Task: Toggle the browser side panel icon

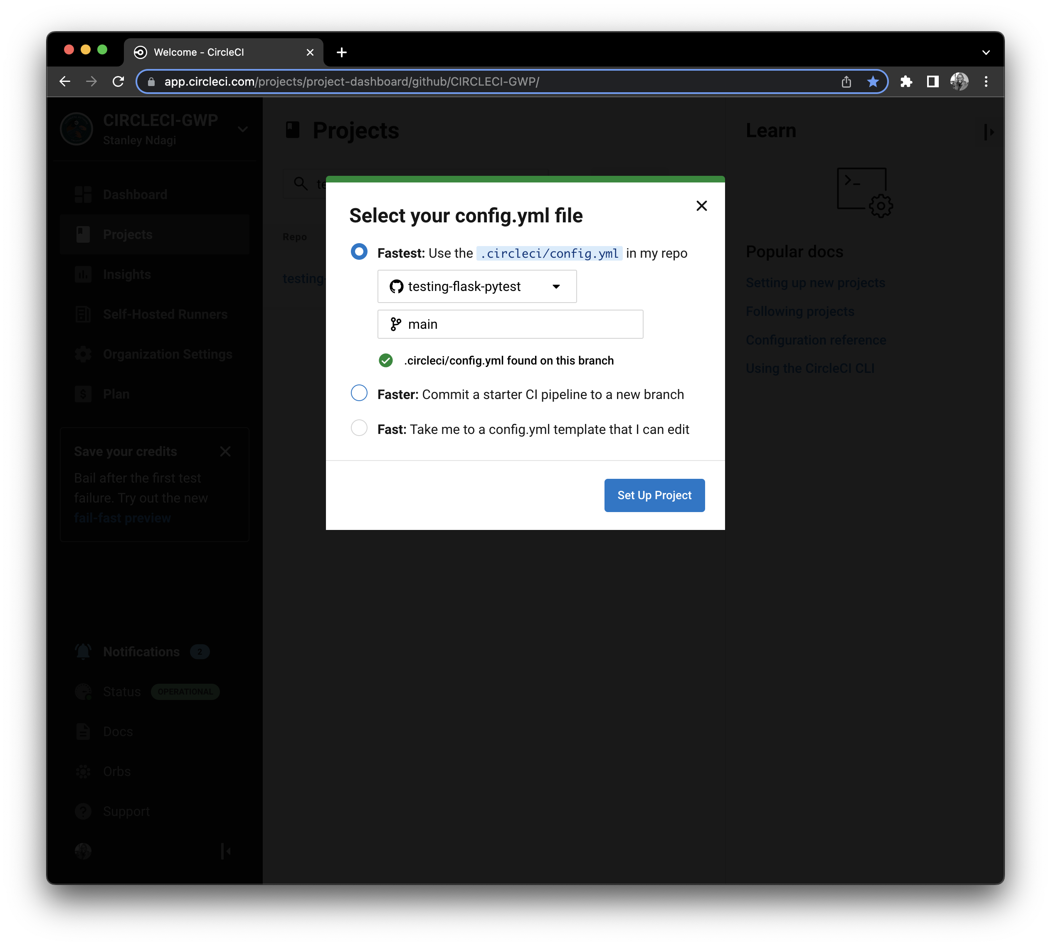Action: pos(933,81)
